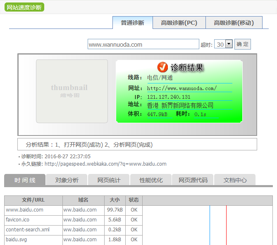Click the 确定 confirm button
The width and height of the screenshot is (277, 245).
243,44
